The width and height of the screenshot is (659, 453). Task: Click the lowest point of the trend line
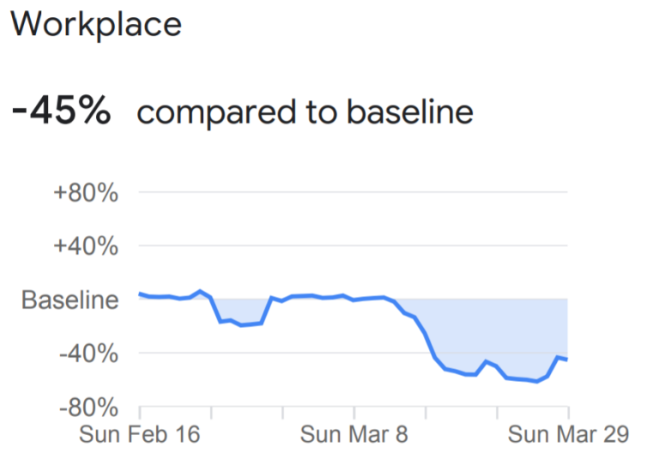point(537,381)
